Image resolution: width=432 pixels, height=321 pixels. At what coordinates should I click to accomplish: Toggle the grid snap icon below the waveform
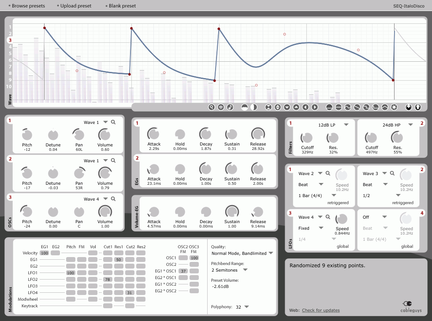coord(221,107)
